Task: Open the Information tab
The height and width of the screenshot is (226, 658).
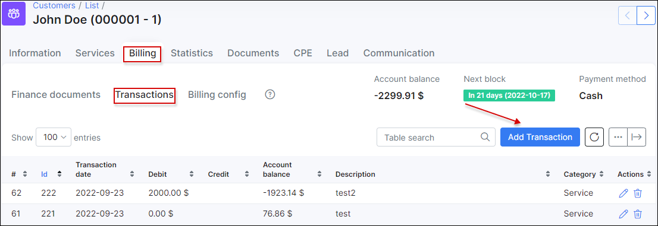Action: click(35, 53)
